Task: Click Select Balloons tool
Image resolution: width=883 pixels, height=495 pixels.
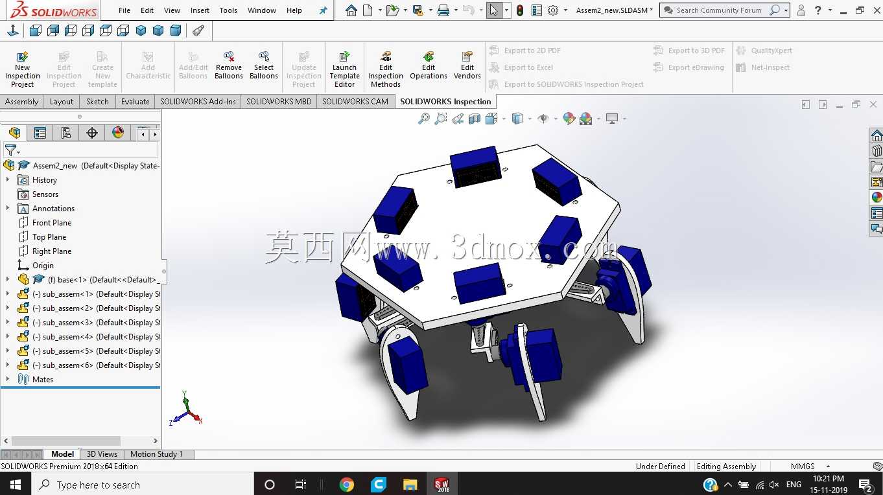Action: click(x=264, y=65)
